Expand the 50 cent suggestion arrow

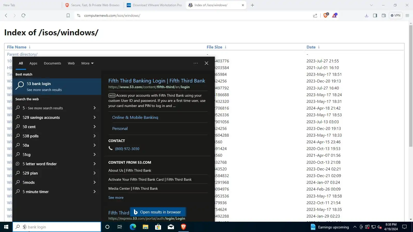point(94,127)
